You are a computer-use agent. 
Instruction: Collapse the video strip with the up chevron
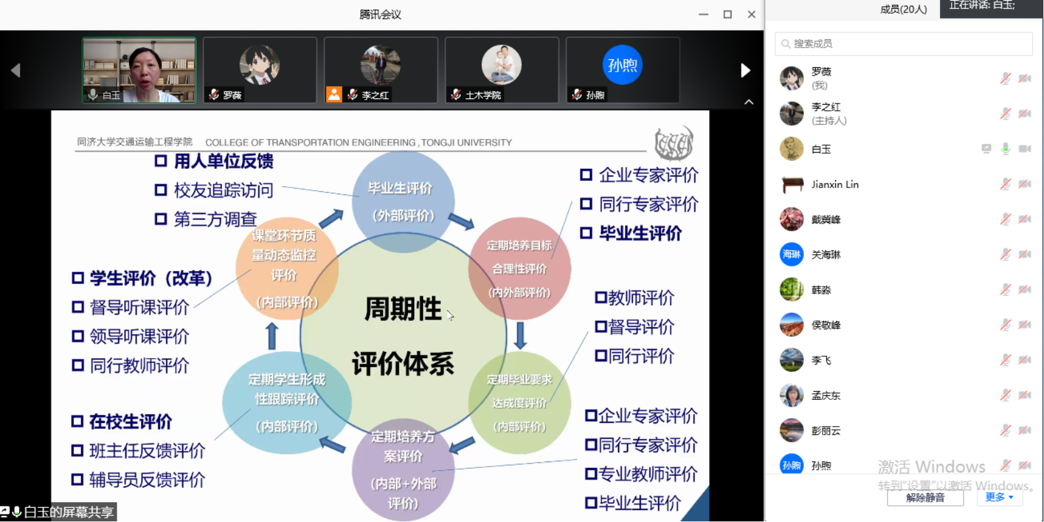click(749, 102)
